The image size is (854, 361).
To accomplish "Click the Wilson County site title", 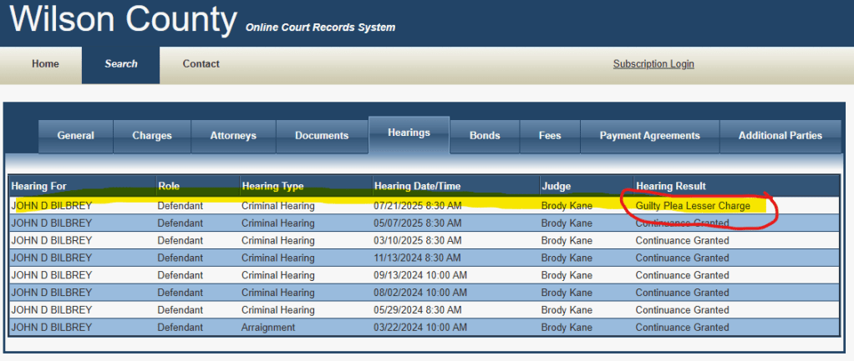I will coord(123,20).
